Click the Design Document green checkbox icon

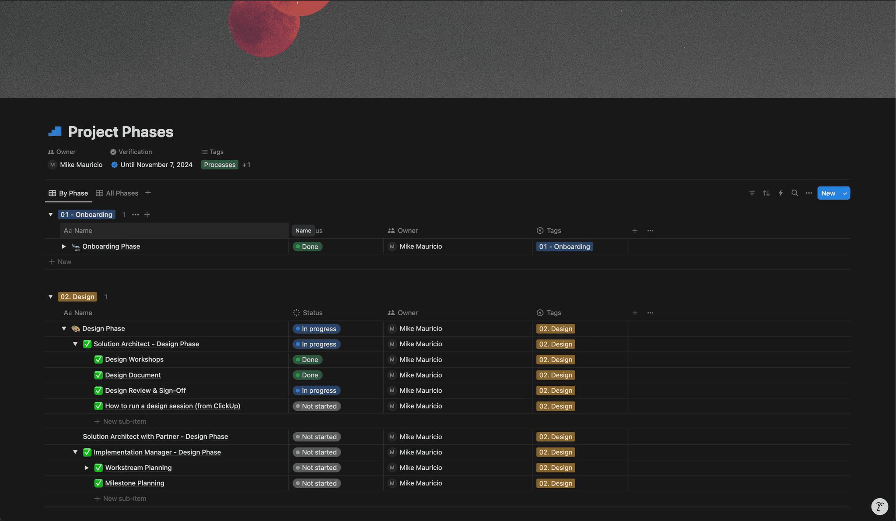(98, 375)
